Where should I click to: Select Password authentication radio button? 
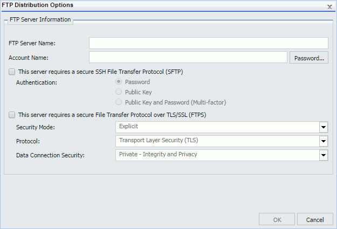point(119,82)
